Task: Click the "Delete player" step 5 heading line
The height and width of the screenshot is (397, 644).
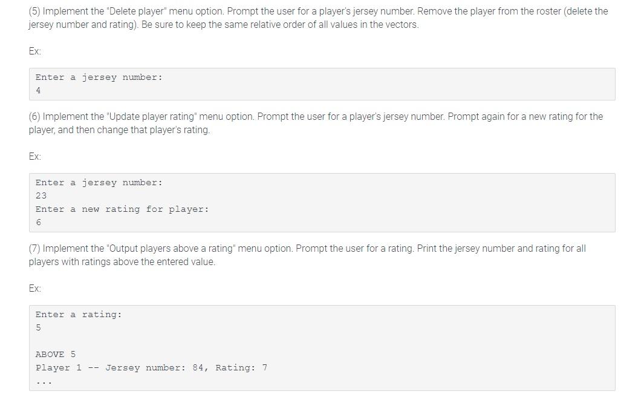Action: (x=318, y=11)
